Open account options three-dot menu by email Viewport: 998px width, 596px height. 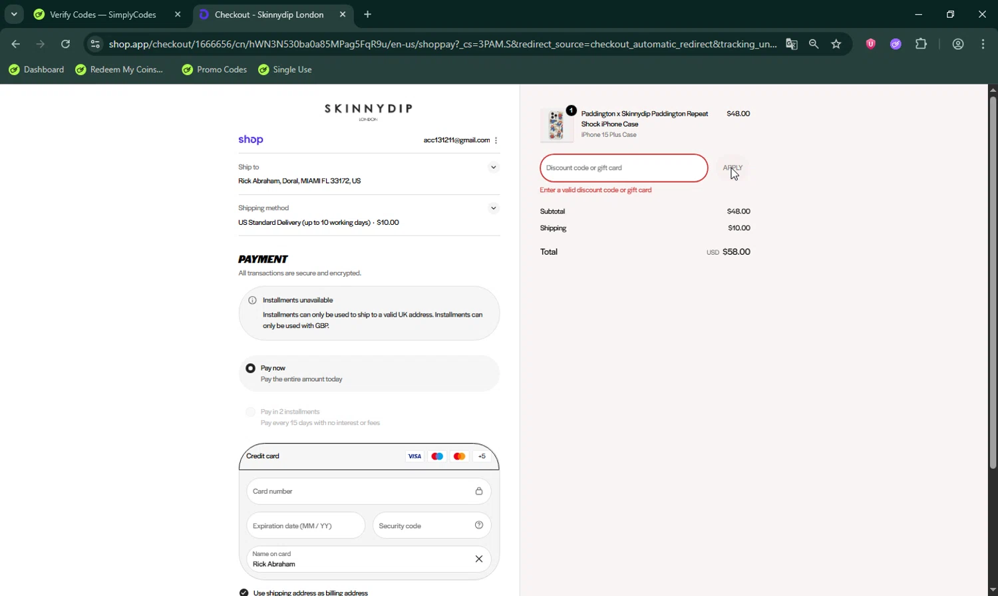[496, 140]
